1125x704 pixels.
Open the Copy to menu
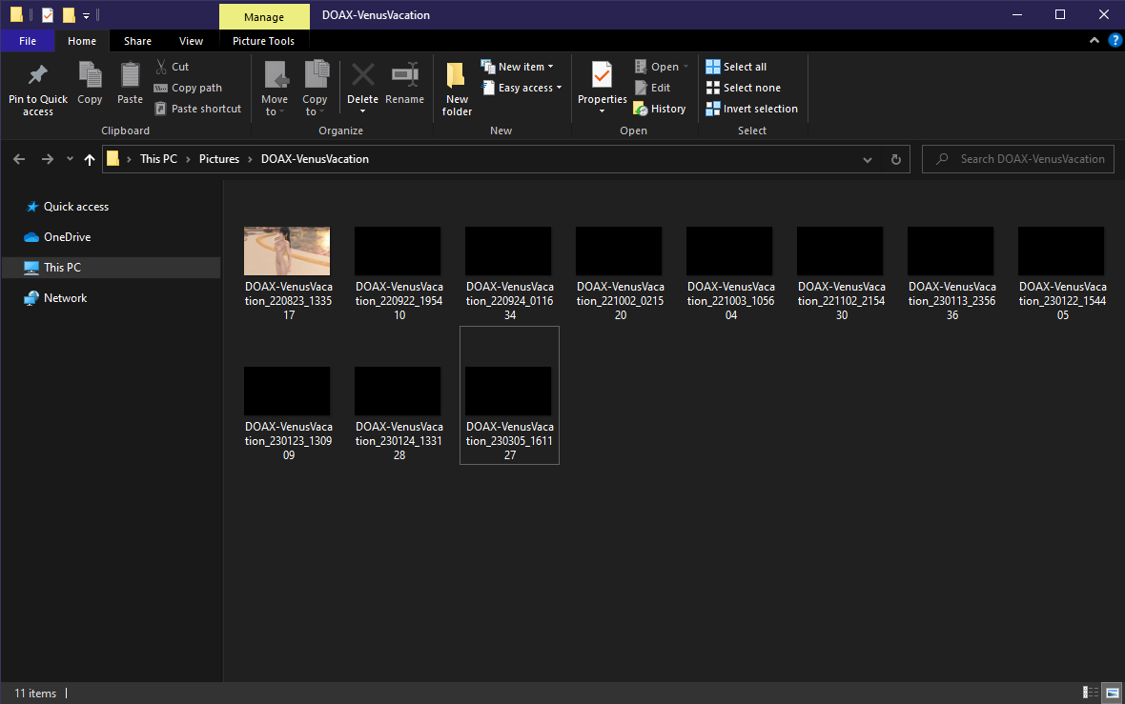[x=315, y=89]
